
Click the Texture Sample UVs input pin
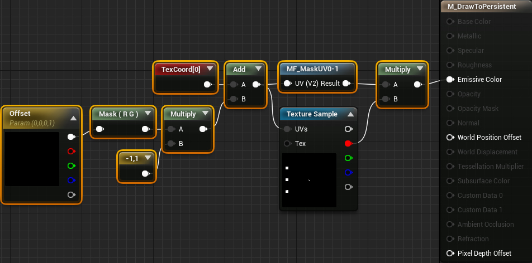click(x=287, y=129)
